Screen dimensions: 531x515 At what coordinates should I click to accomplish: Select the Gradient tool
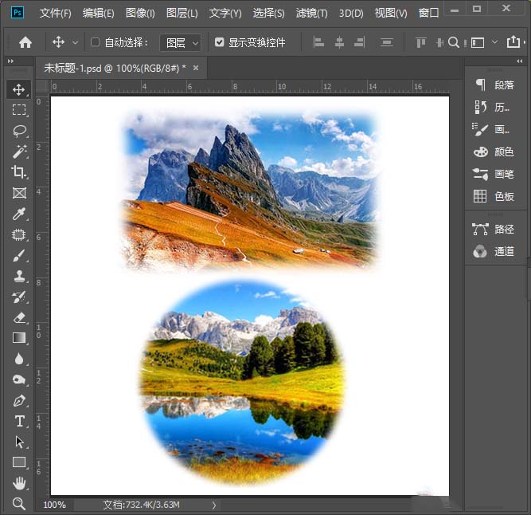point(19,338)
